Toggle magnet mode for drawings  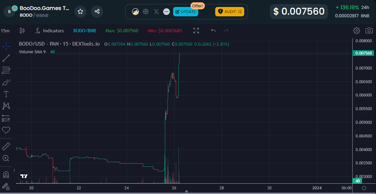6,174
